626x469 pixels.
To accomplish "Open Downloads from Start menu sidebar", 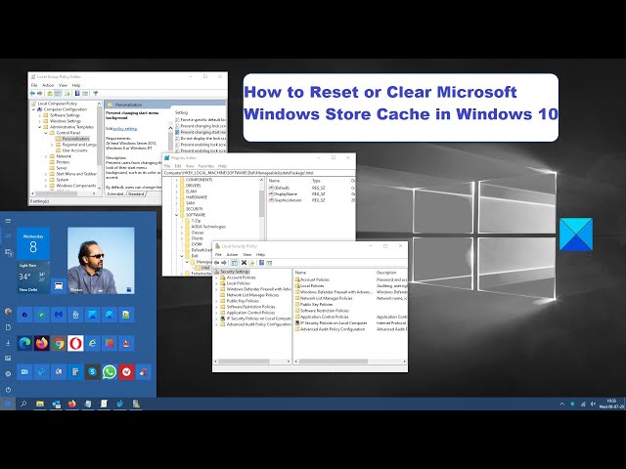I will point(8,343).
